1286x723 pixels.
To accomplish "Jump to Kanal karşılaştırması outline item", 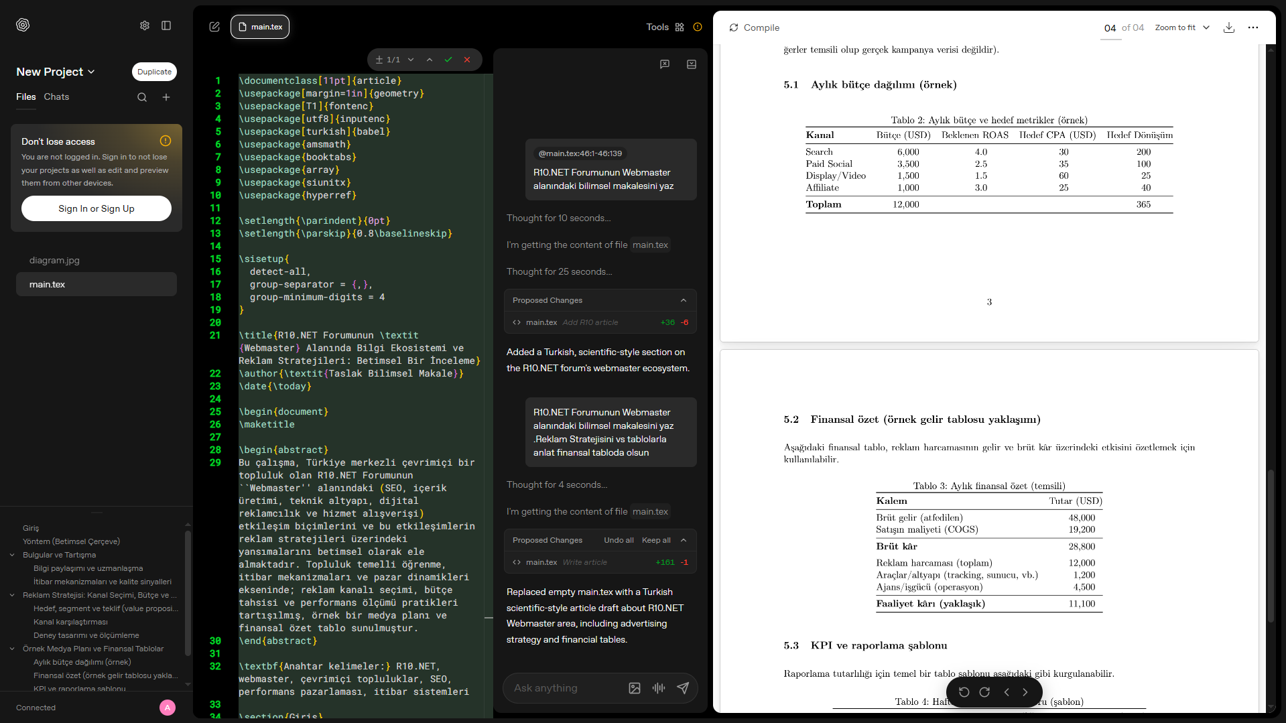I will click(x=70, y=622).
